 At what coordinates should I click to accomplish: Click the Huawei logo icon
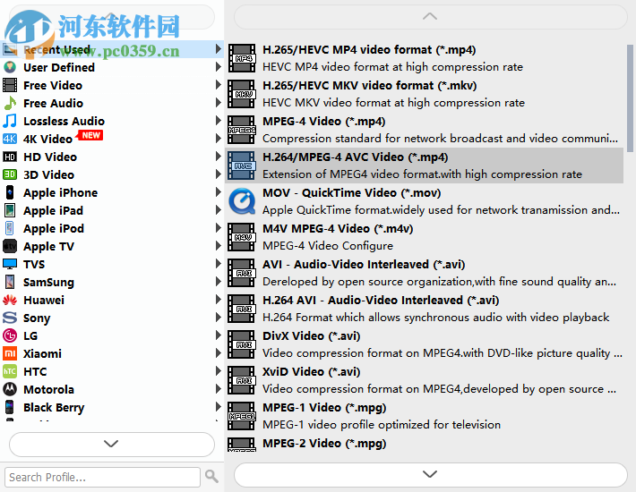[x=10, y=300]
